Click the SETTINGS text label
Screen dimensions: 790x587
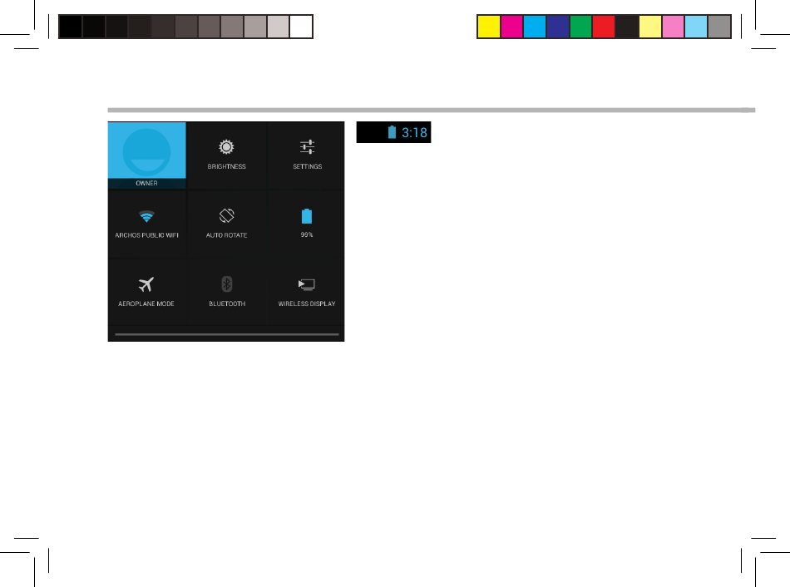(308, 166)
